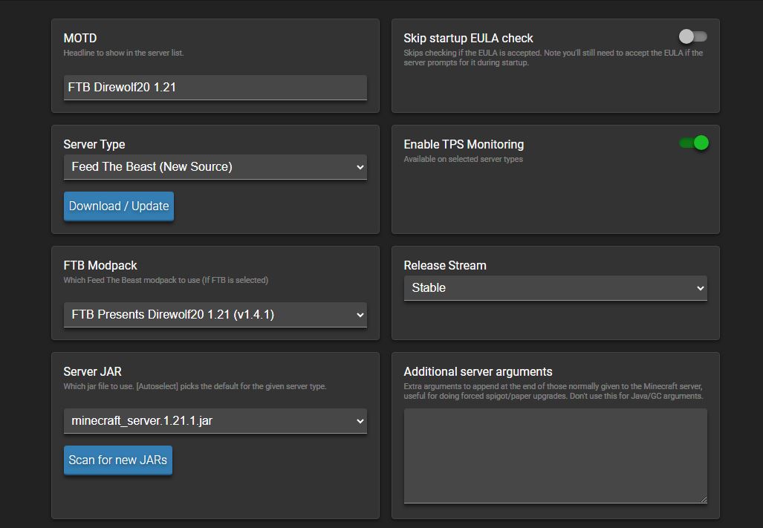This screenshot has height=528, width=763.
Task: Open the Server Type dropdown
Action: click(x=215, y=167)
